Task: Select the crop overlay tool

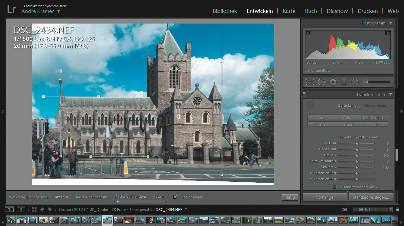Action: [310, 82]
